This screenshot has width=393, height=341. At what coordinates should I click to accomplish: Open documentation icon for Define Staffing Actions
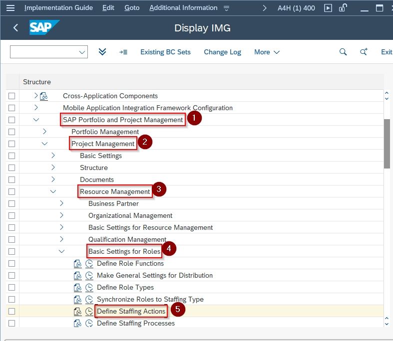click(x=77, y=312)
